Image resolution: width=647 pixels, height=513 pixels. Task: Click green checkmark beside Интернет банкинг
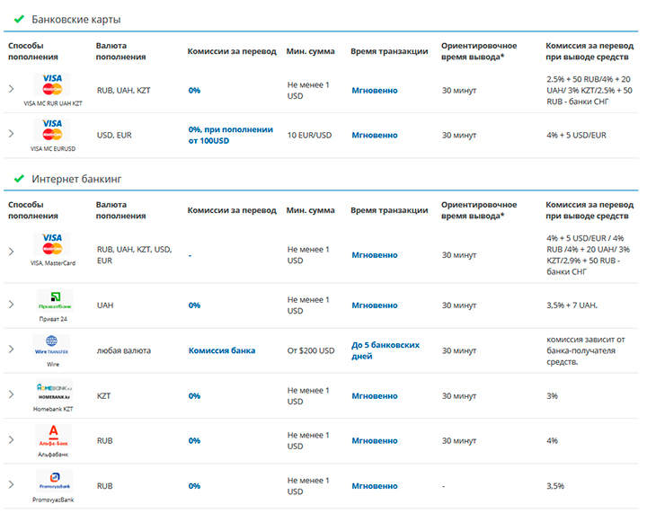pyautogui.click(x=18, y=179)
